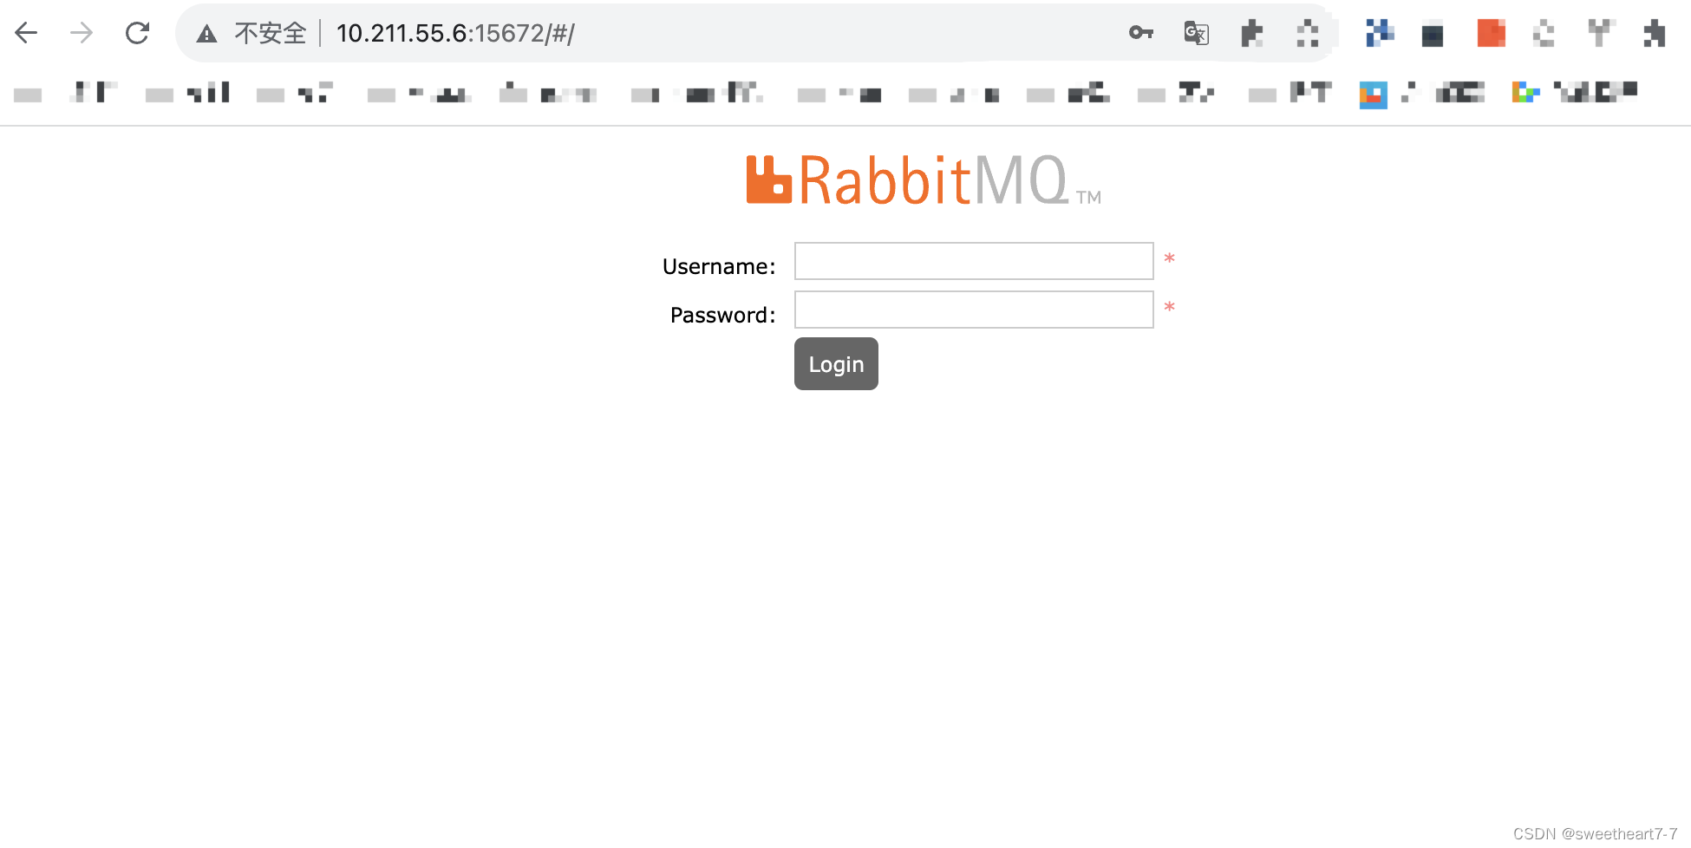Click the Y-shaped extension icon

[1600, 33]
